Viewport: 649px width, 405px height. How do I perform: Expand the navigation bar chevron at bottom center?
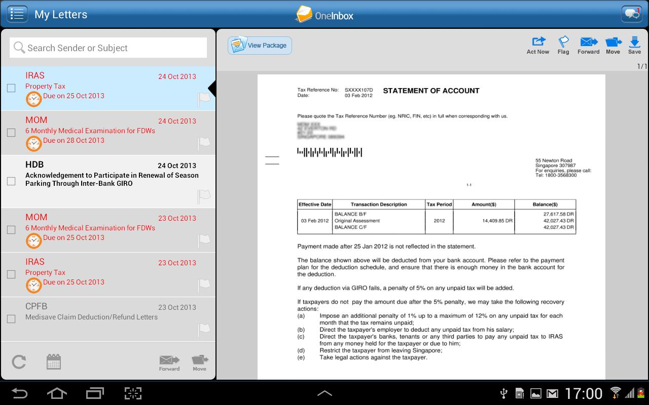[324, 393]
